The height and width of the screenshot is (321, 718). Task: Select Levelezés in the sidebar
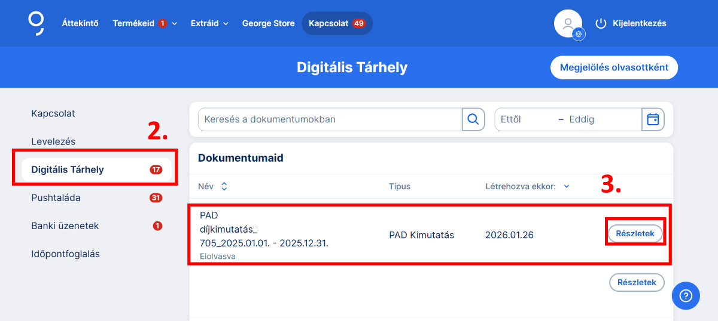(x=53, y=141)
